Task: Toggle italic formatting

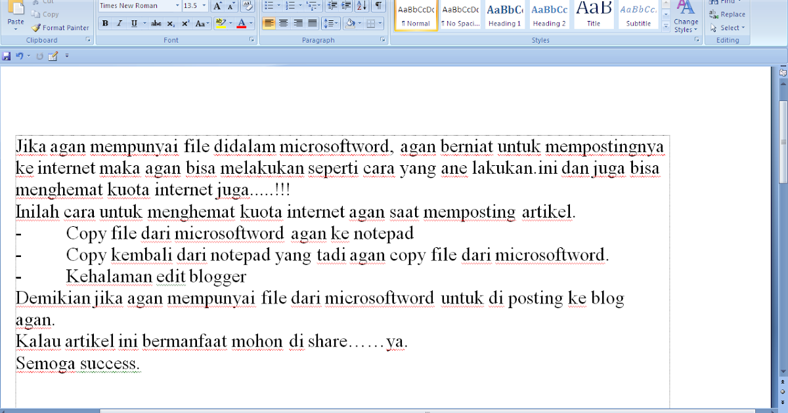Action: point(120,23)
